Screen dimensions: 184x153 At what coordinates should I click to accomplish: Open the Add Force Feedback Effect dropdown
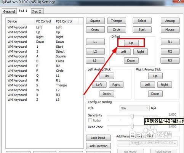coord(147,143)
